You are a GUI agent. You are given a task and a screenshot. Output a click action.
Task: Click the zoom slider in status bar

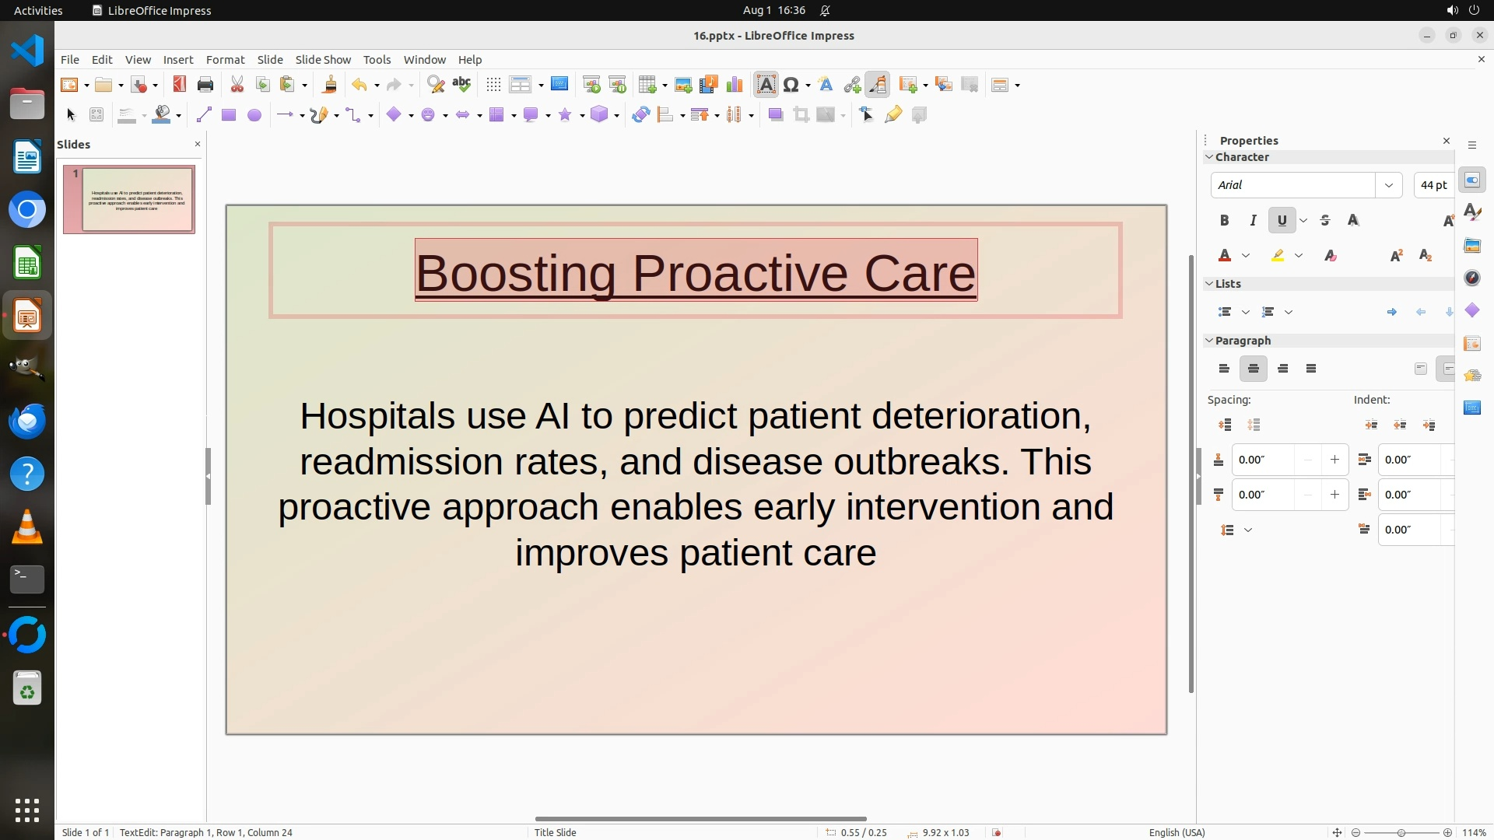(1401, 832)
